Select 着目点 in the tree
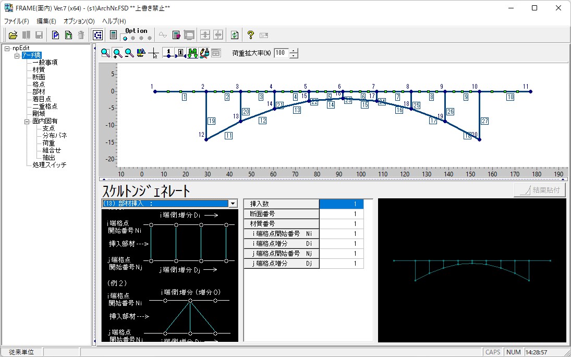571x357 pixels. pyautogui.click(x=42, y=99)
